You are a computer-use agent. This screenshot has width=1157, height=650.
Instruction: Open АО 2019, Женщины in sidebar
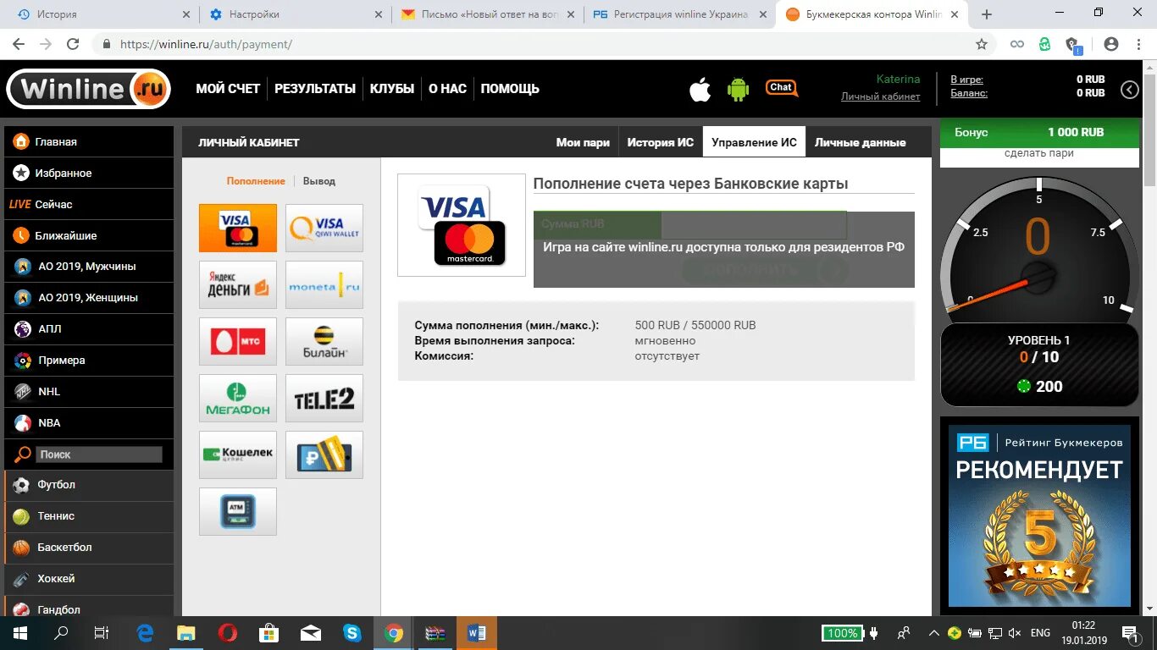click(x=89, y=298)
